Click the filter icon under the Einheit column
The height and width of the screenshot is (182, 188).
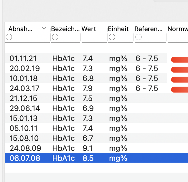click(x=112, y=37)
